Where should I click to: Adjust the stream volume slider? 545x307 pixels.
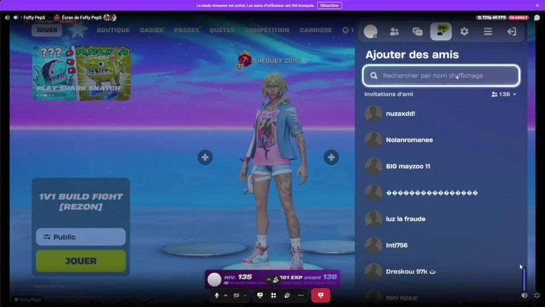point(524,279)
